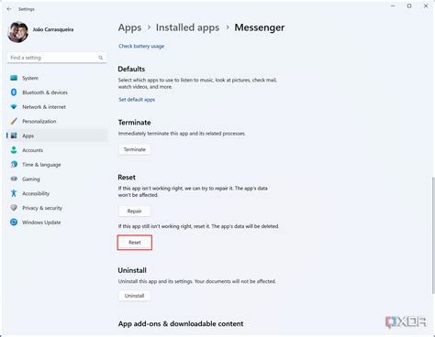Open Time & language settings label
The image size is (435, 337).
(x=41, y=165)
